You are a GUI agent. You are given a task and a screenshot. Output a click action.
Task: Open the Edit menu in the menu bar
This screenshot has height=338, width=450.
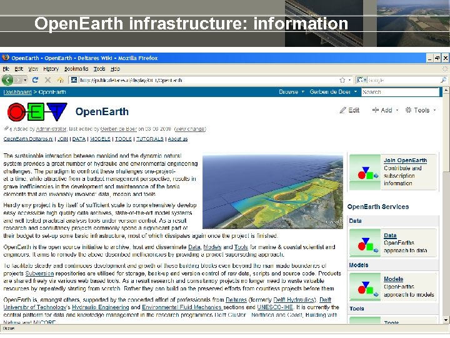[19, 69]
